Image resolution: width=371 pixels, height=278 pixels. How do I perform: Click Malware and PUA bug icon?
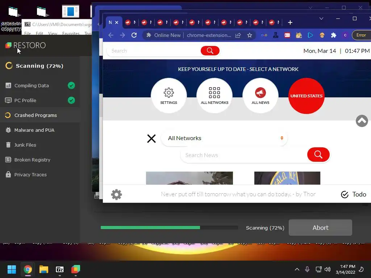pos(8,130)
